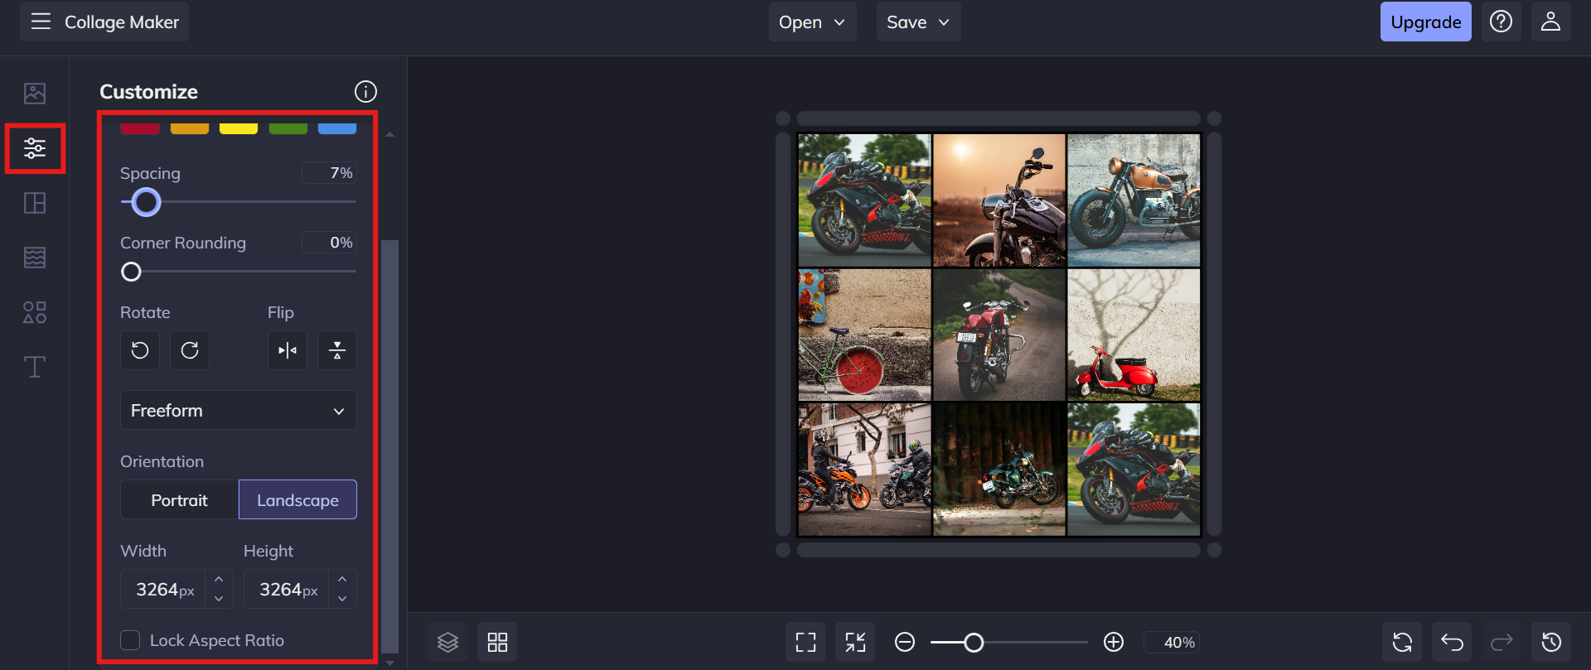The image size is (1591, 670).
Task: Zoom in with plus icon
Action: pyautogui.click(x=1114, y=642)
